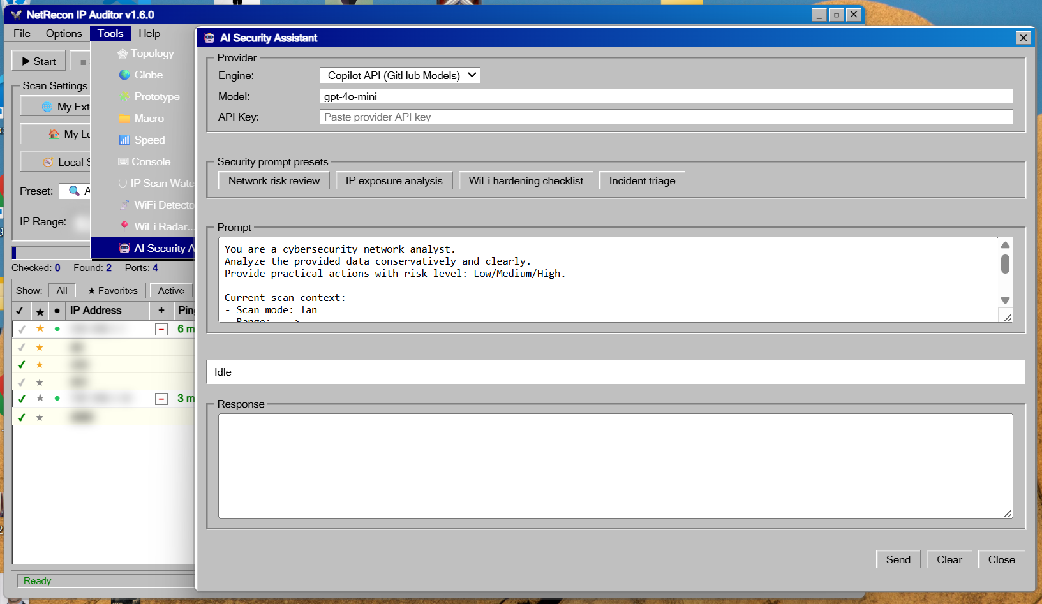Collapse the 3 m row with minus box
Image resolution: width=1042 pixels, height=604 pixels.
coord(161,399)
